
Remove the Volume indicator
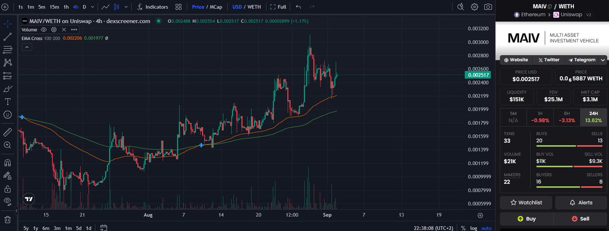pos(63,30)
